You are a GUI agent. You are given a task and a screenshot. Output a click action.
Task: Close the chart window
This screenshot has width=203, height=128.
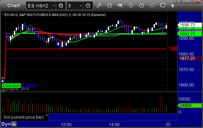(198, 2)
